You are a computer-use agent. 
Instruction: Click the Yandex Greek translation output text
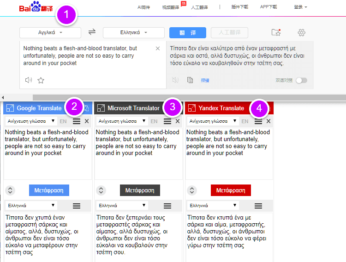point(227,231)
